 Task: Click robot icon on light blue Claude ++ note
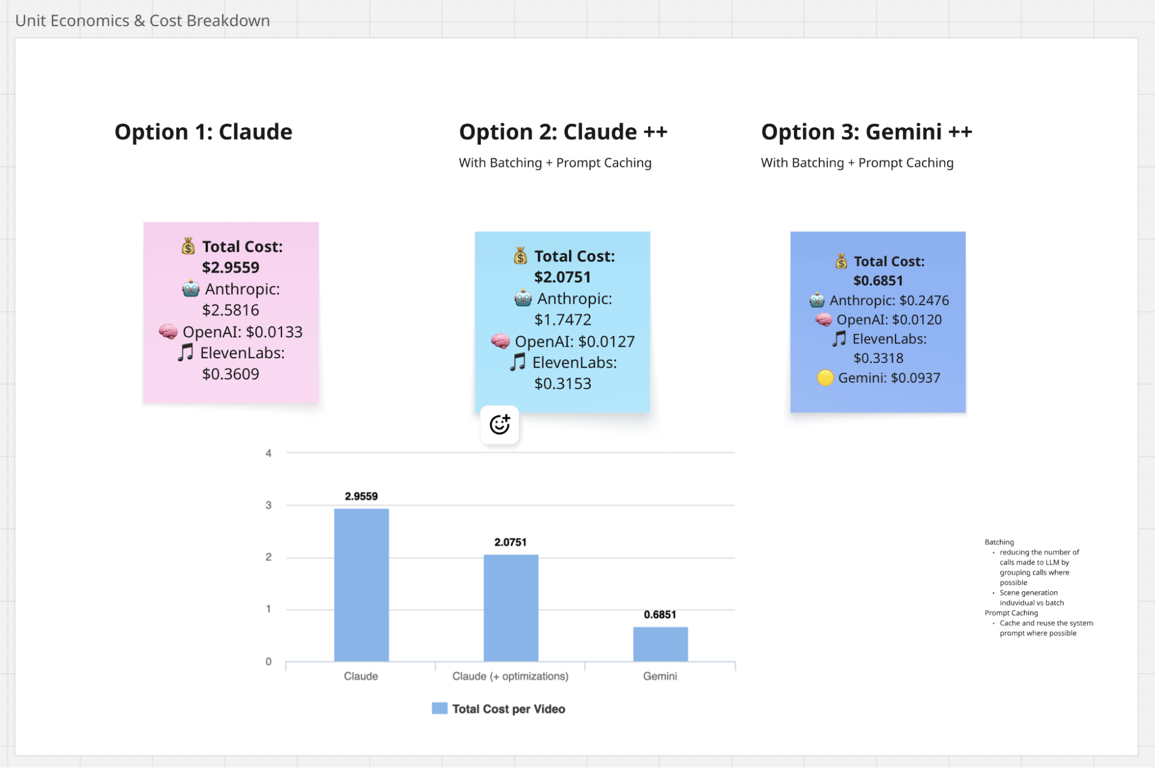coord(523,299)
